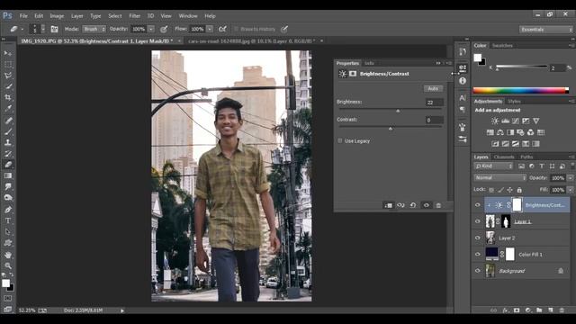576x324 pixels.
Task: Hide Layer 1 visibility eye
Action: click(478, 221)
